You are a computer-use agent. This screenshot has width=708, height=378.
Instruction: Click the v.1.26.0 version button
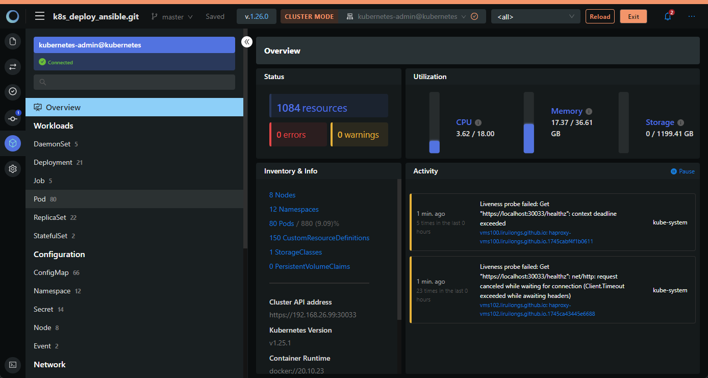[257, 16]
